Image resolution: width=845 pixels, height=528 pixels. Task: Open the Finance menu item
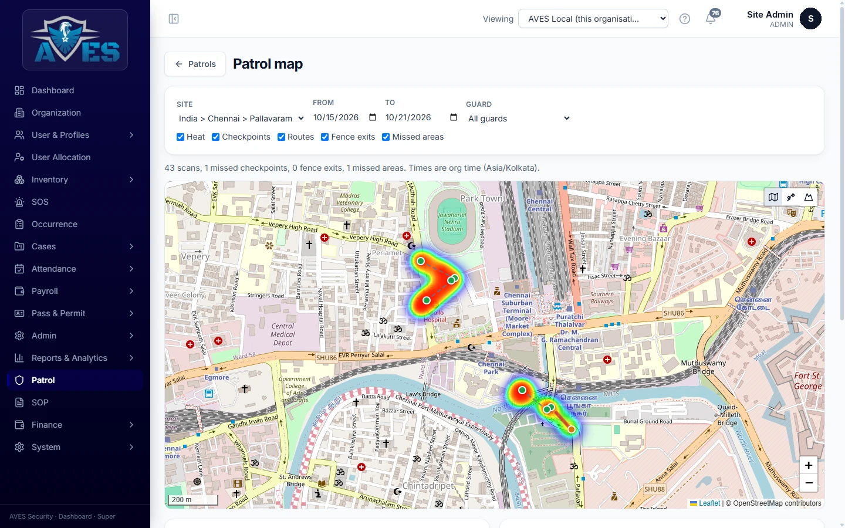tap(75, 425)
